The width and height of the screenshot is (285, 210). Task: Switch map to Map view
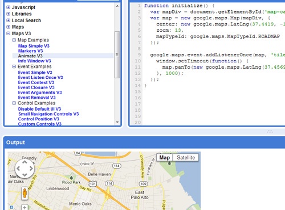[165, 157]
